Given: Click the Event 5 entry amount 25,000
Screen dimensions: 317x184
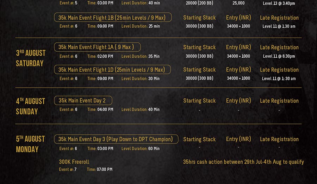Looking at the screenshot, I should 238,3.
